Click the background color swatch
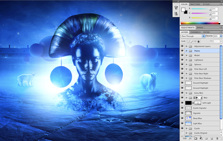This screenshot has height=141, width=223. point(185,12)
